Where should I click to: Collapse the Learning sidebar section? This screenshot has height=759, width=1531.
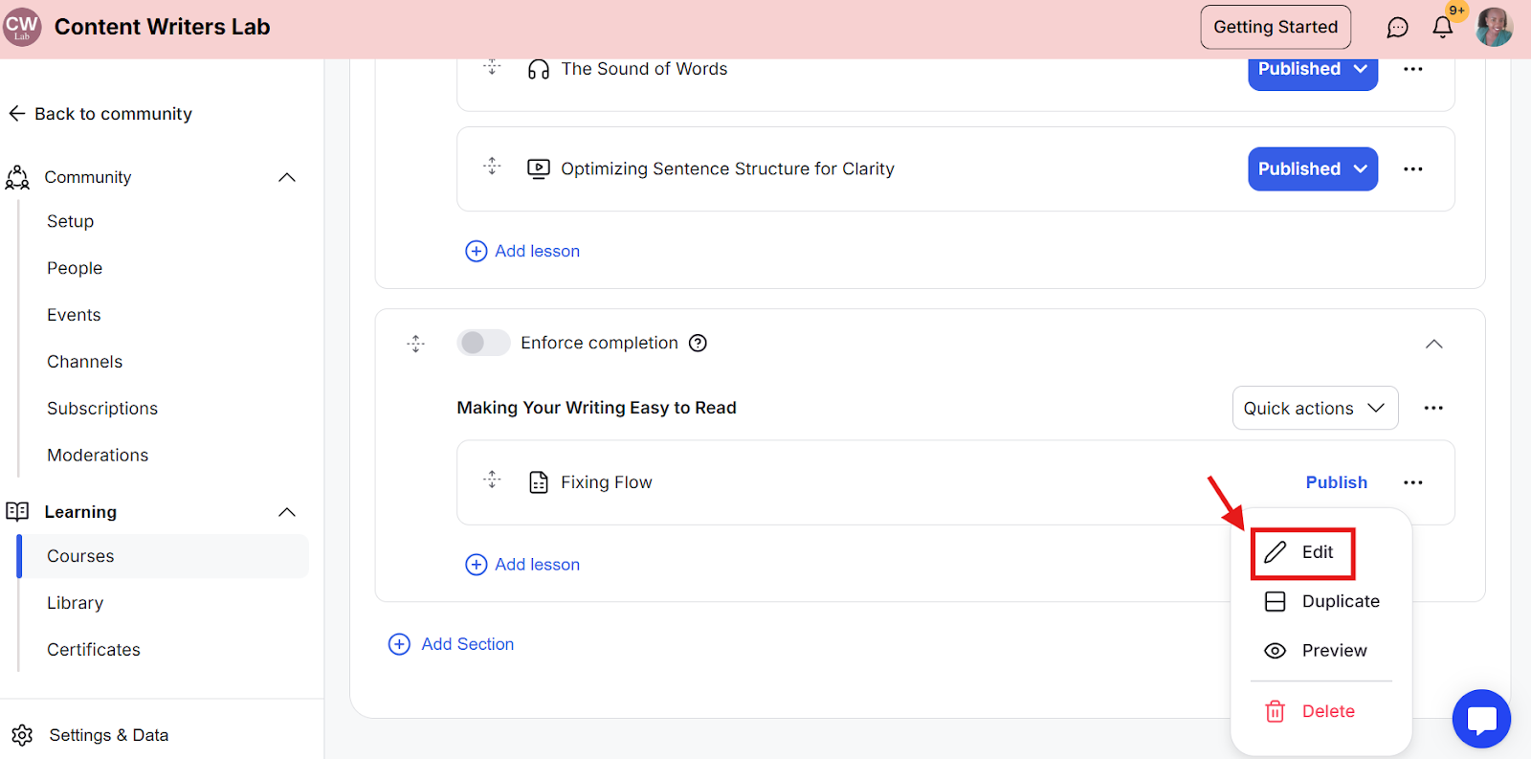click(286, 512)
